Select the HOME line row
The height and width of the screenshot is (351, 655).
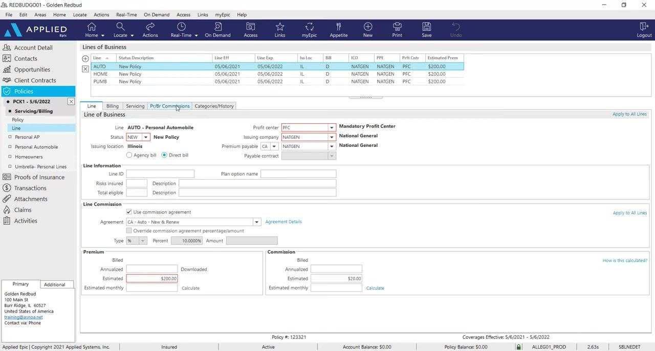click(x=277, y=74)
